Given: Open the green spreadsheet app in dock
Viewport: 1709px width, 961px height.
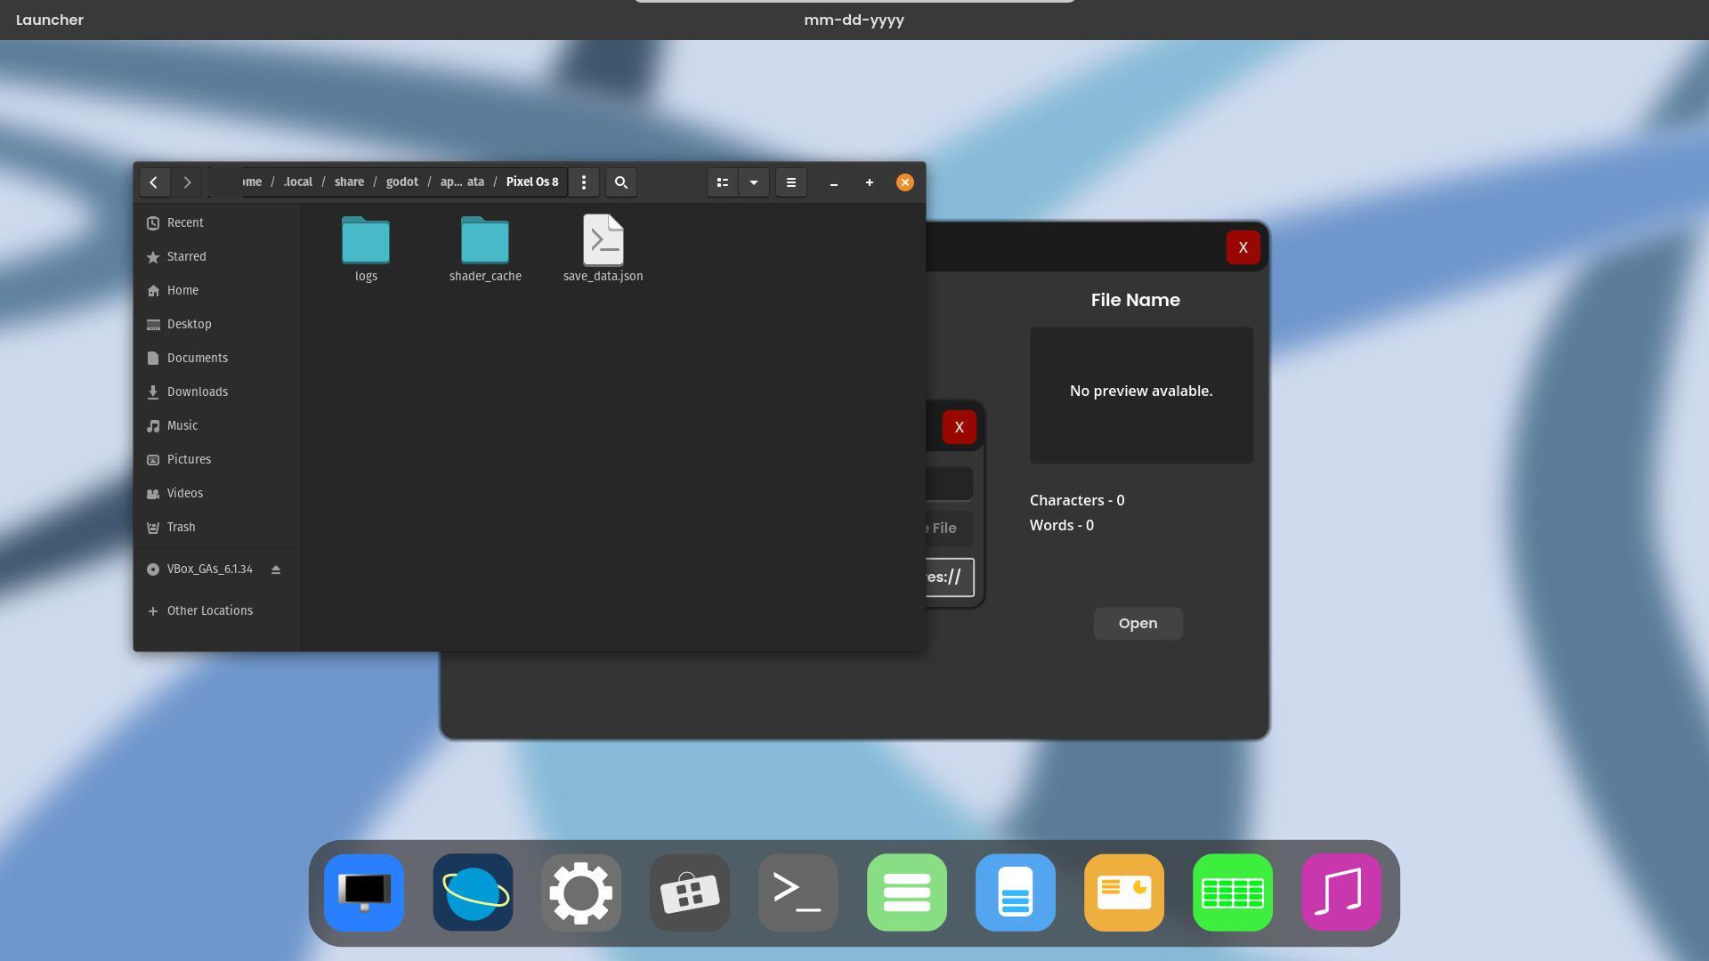Looking at the screenshot, I should click(x=1233, y=893).
